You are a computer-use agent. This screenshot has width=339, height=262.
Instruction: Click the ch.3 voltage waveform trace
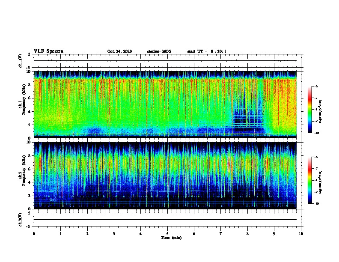pos(165,220)
